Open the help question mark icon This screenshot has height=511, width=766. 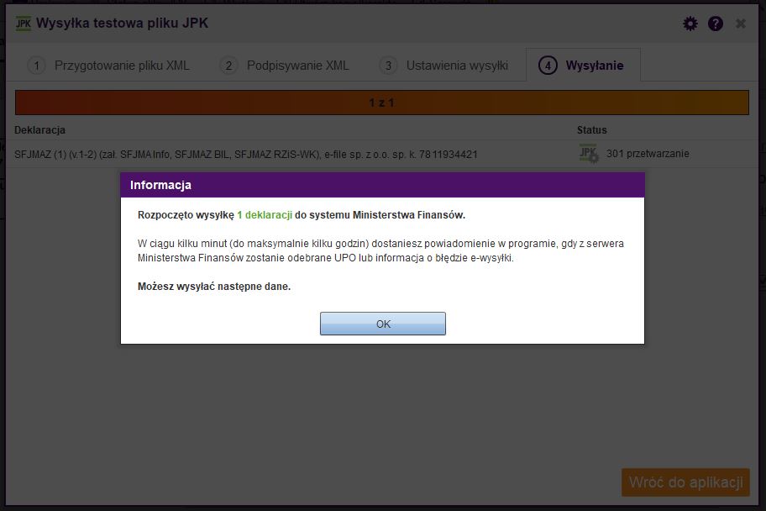716,24
